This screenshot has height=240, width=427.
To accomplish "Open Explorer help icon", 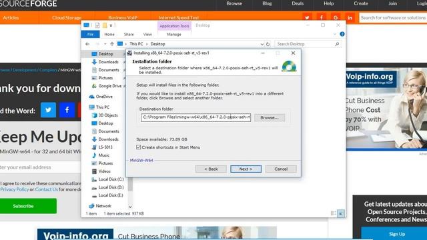I will tap(342, 34).
